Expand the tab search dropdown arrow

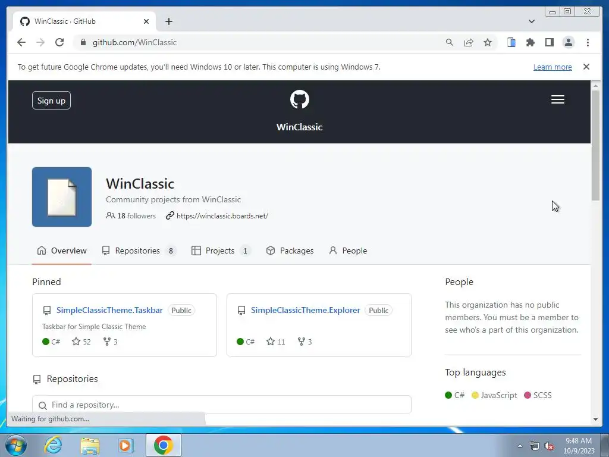(532, 21)
